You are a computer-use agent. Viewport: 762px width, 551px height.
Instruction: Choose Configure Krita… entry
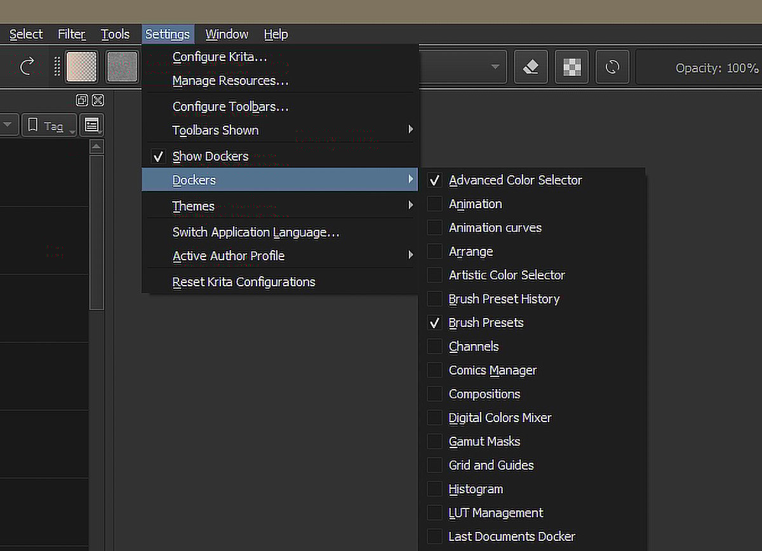(280, 57)
